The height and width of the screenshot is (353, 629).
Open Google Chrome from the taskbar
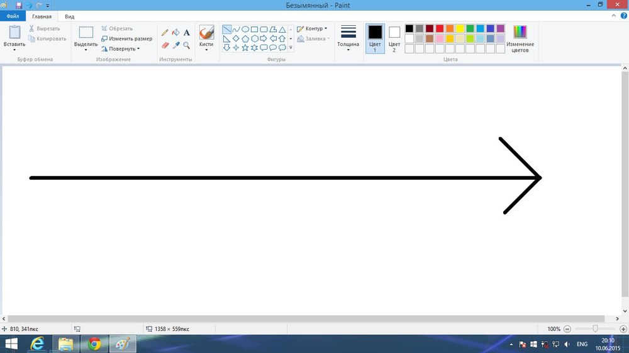coord(94,344)
